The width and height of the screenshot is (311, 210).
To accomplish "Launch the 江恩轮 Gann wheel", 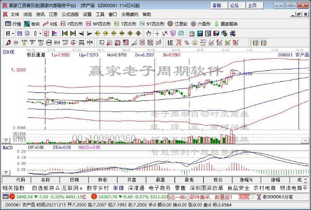I will [178, 24].
